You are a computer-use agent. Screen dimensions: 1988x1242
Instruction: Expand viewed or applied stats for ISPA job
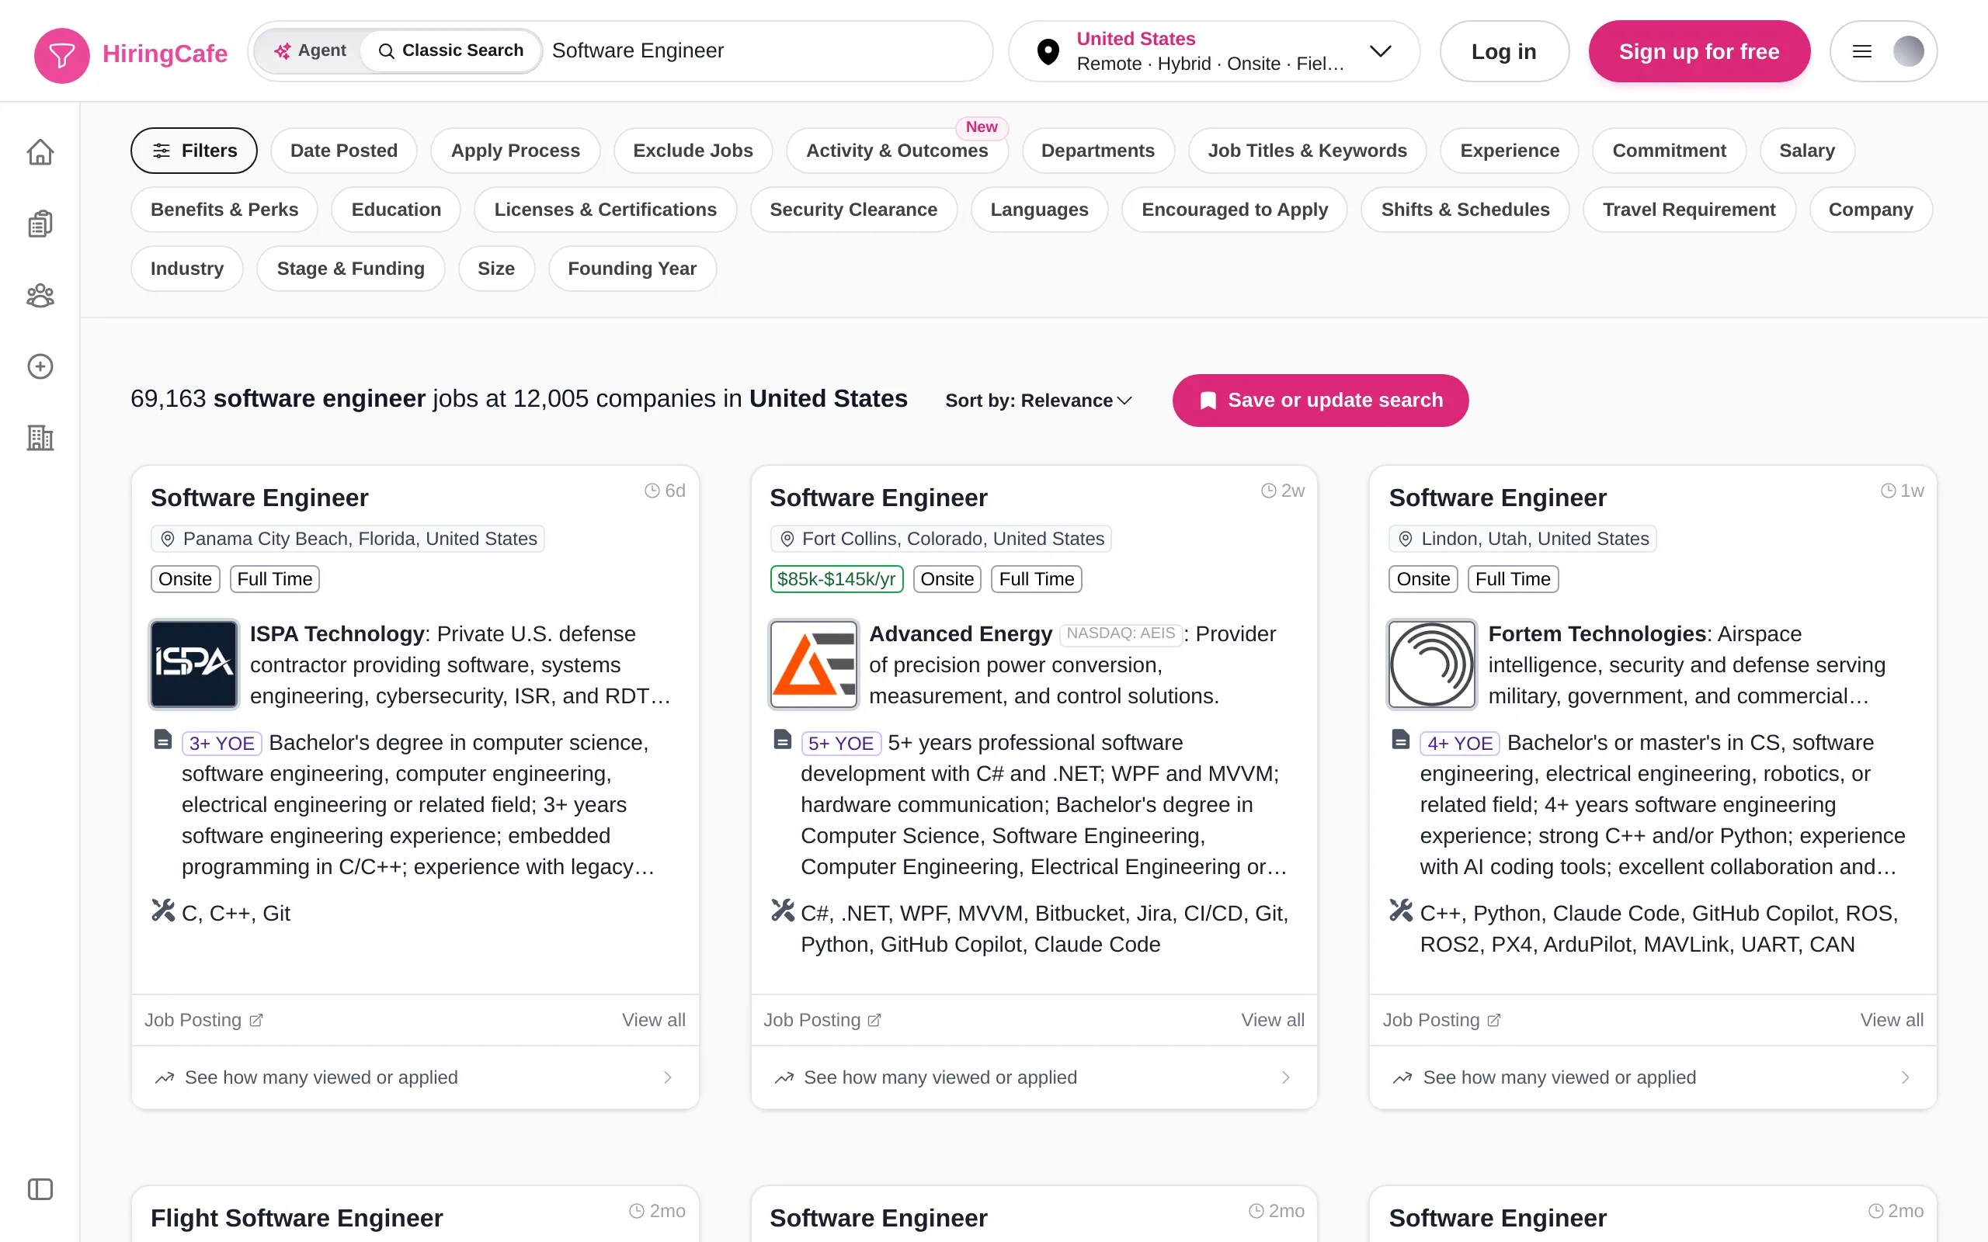[415, 1077]
